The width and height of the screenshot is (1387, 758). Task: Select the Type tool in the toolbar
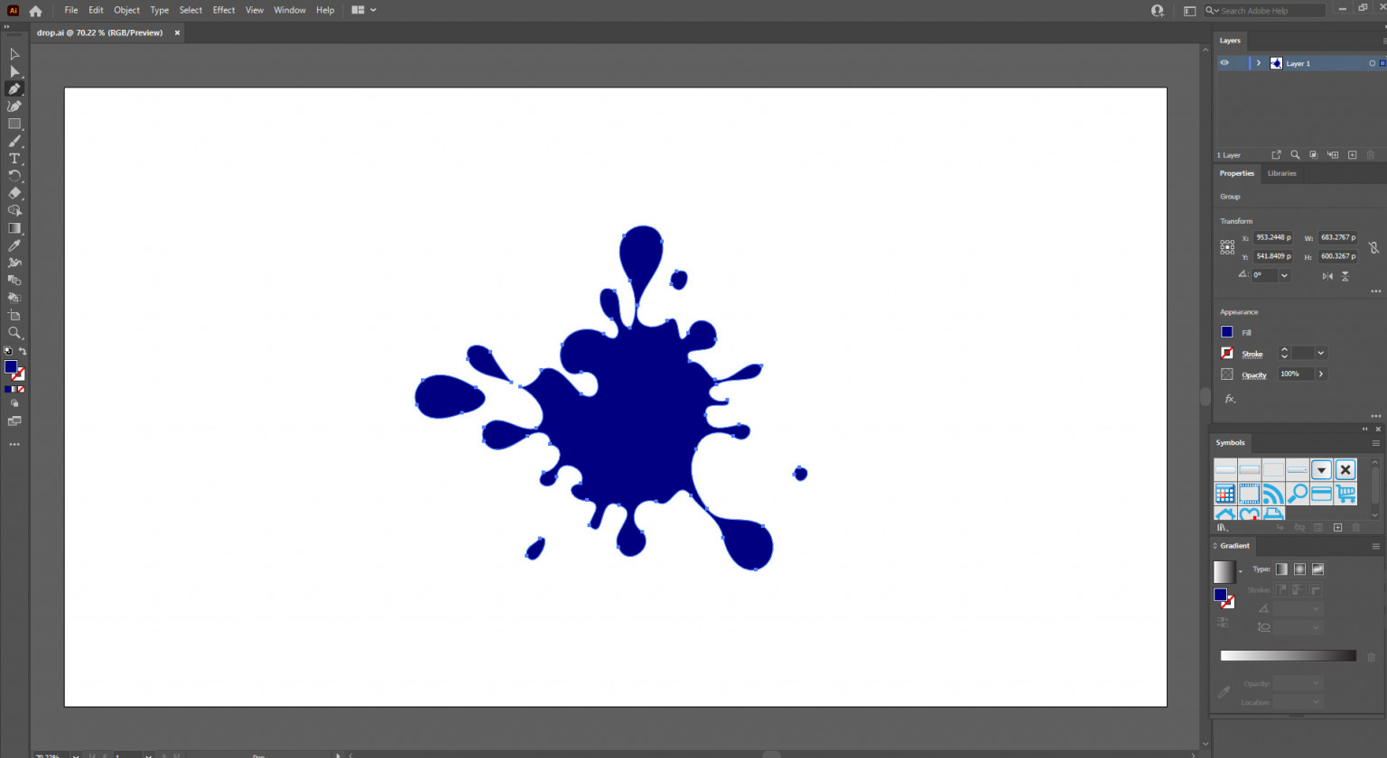14,159
